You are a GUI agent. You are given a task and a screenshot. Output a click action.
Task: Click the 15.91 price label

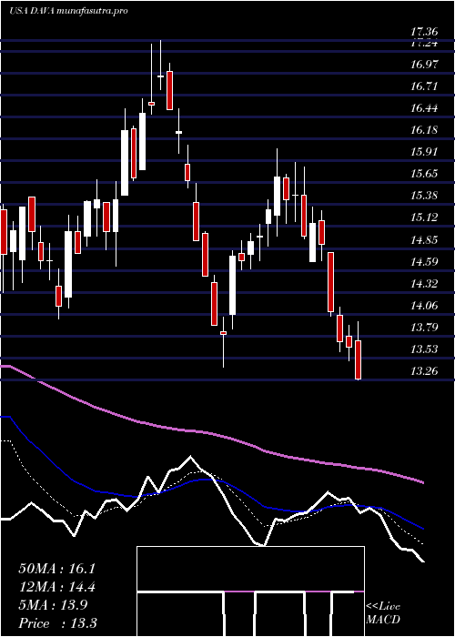click(424, 152)
